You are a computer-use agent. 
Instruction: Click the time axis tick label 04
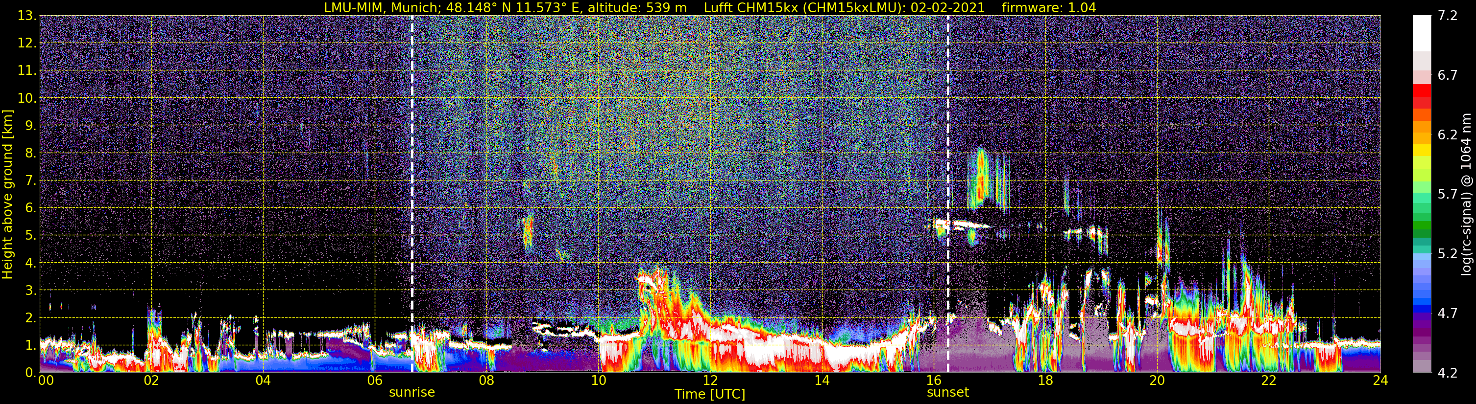(x=263, y=381)
